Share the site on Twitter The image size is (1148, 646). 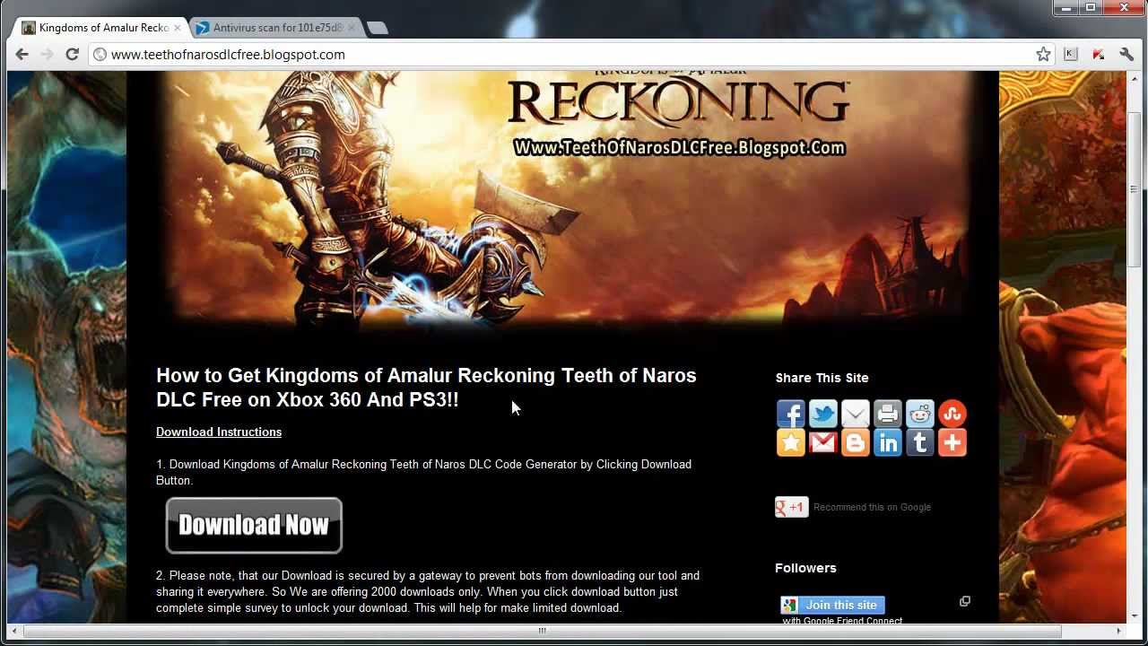[823, 414]
